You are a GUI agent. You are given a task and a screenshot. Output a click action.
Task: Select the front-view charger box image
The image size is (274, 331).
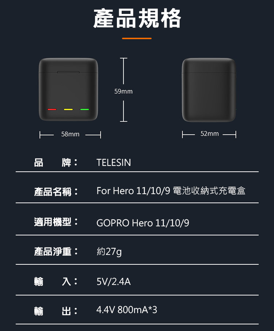click(68, 89)
